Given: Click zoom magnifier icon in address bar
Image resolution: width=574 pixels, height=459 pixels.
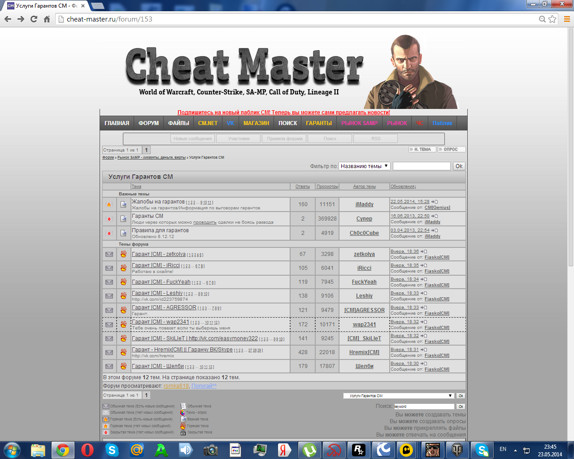Looking at the screenshot, I should click(x=542, y=19).
